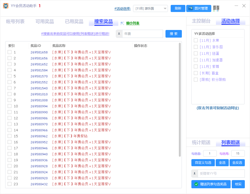Check the [11月] 加速器 activity box

(x=196, y=60)
